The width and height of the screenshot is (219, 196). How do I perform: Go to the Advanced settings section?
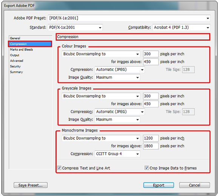click(x=17, y=61)
